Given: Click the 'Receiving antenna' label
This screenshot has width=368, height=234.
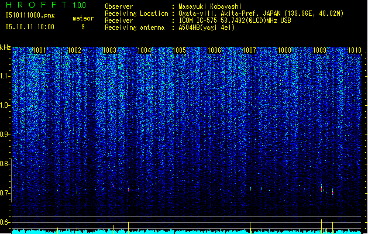Looking at the screenshot, I should click(135, 27).
